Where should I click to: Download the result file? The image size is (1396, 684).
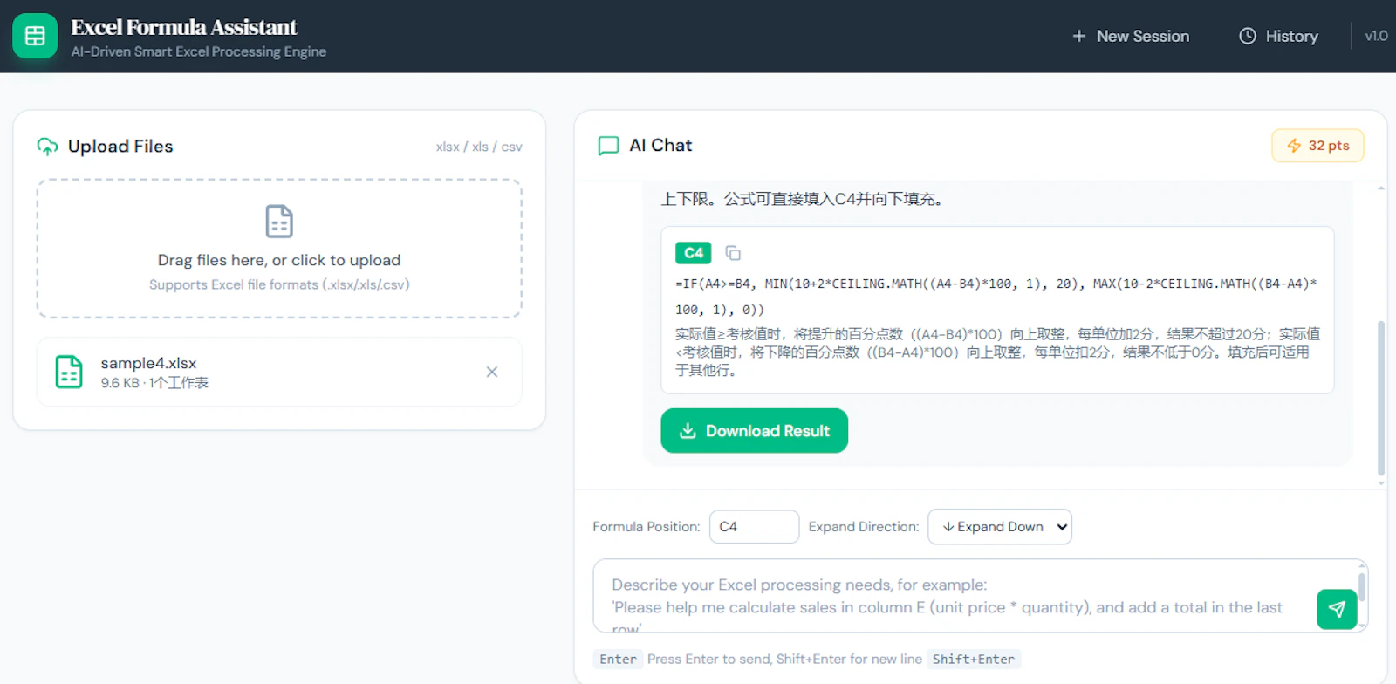point(754,431)
